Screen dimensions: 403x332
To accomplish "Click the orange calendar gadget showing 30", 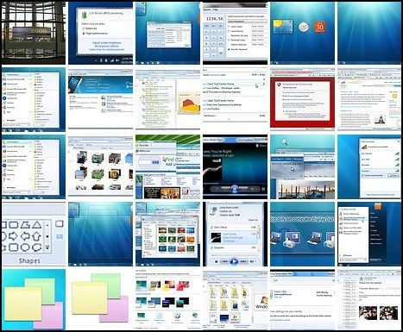I will pos(319,27).
